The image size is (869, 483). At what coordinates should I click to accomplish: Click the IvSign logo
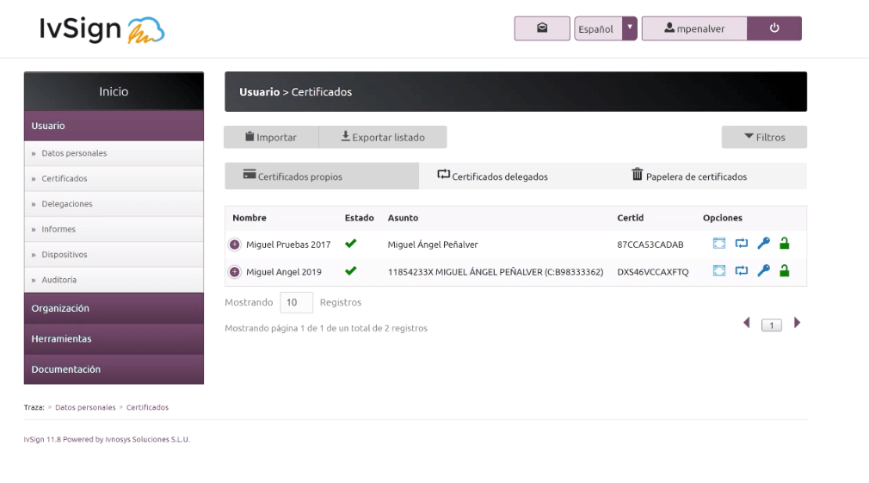tap(102, 29)
